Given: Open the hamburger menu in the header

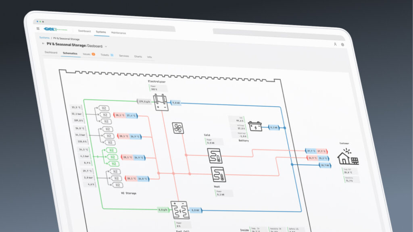Looking at the screenshot, I should pyautogui.click(x=38, y=29).
